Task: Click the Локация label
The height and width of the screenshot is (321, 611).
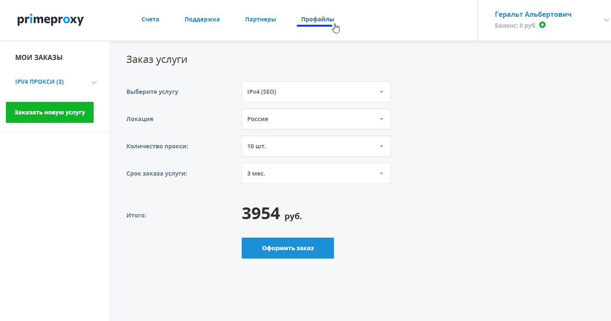Action: point(140,119)
